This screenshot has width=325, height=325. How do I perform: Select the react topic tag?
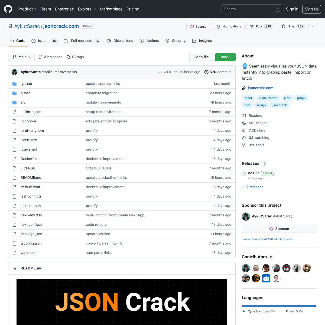coord(248,98)
